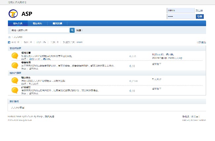This screenshot has width=215, height=141.
Task: Click the copyright line at footer left
Action: click(x=20, y=120)
